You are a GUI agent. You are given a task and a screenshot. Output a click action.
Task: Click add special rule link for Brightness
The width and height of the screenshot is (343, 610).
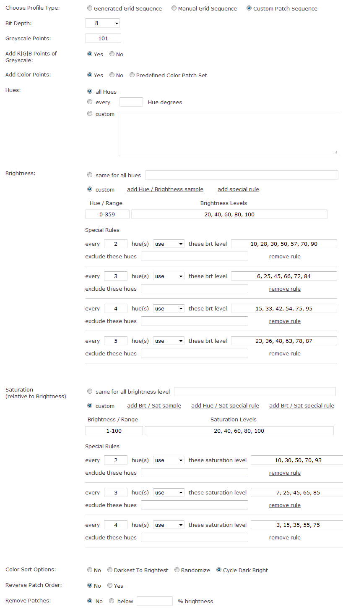238,189
